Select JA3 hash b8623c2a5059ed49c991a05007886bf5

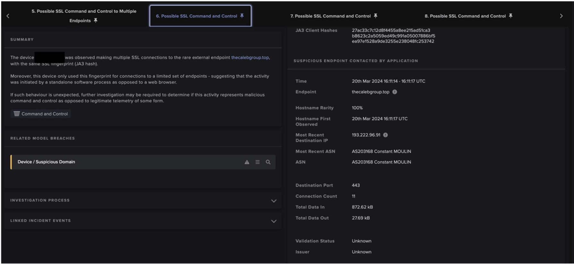point(393,36)
